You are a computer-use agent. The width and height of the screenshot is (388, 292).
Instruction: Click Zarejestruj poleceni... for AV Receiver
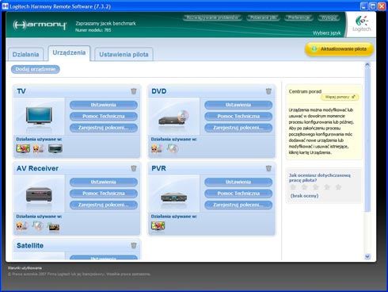pos(104,205)
